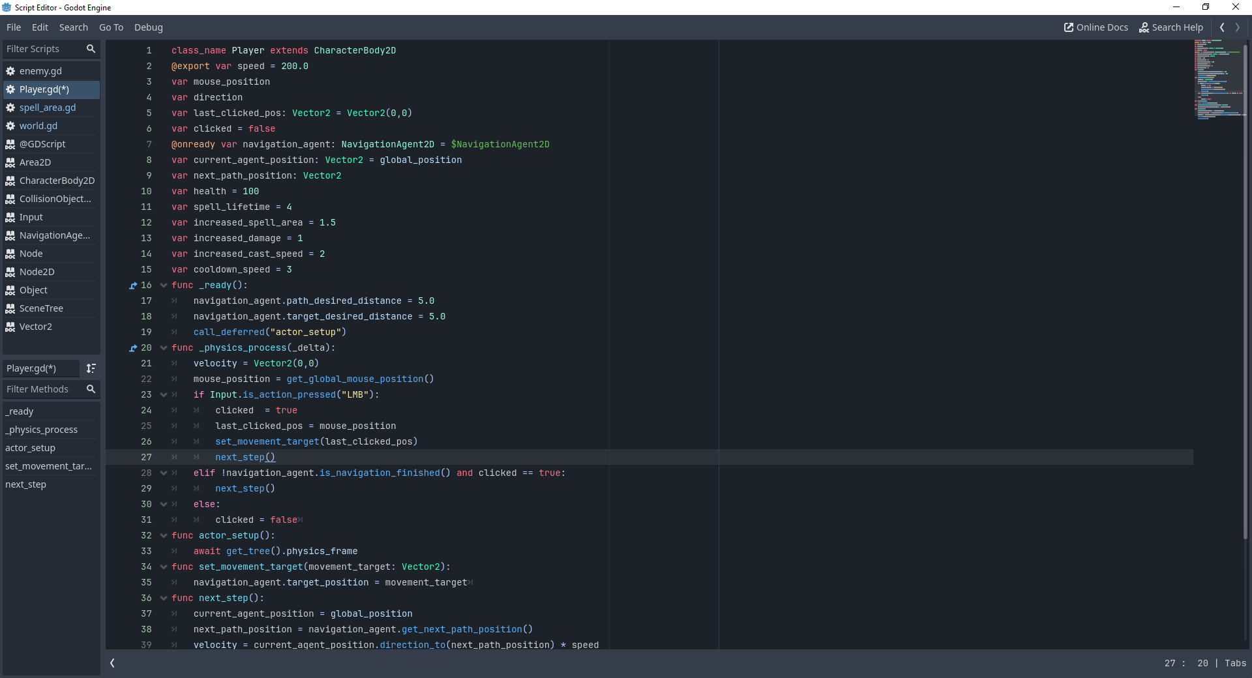Screen dimensions: 1252x678
Task: Fold the _ready function at line 16
Action: tap(164, 285)
